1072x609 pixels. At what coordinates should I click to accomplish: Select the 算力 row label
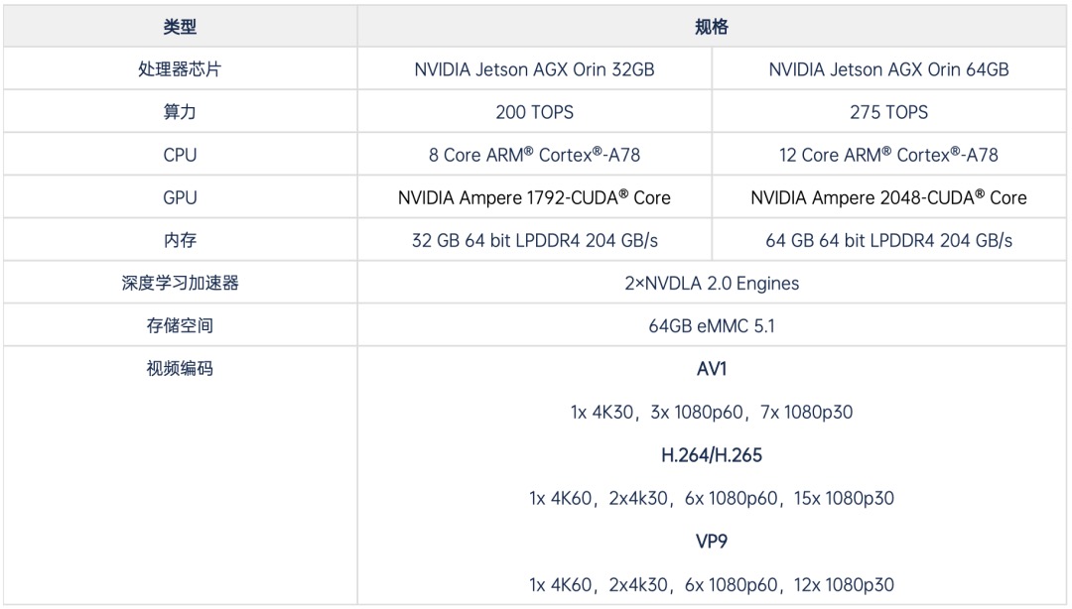pyautogui.click(x=180, y=112)
